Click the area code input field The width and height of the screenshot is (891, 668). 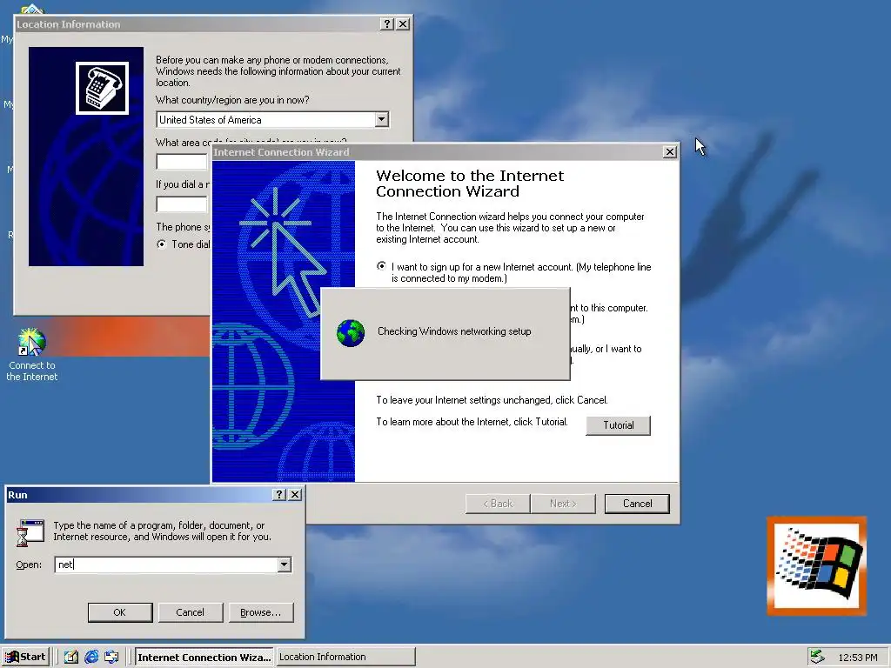click(x=181, y=162)
